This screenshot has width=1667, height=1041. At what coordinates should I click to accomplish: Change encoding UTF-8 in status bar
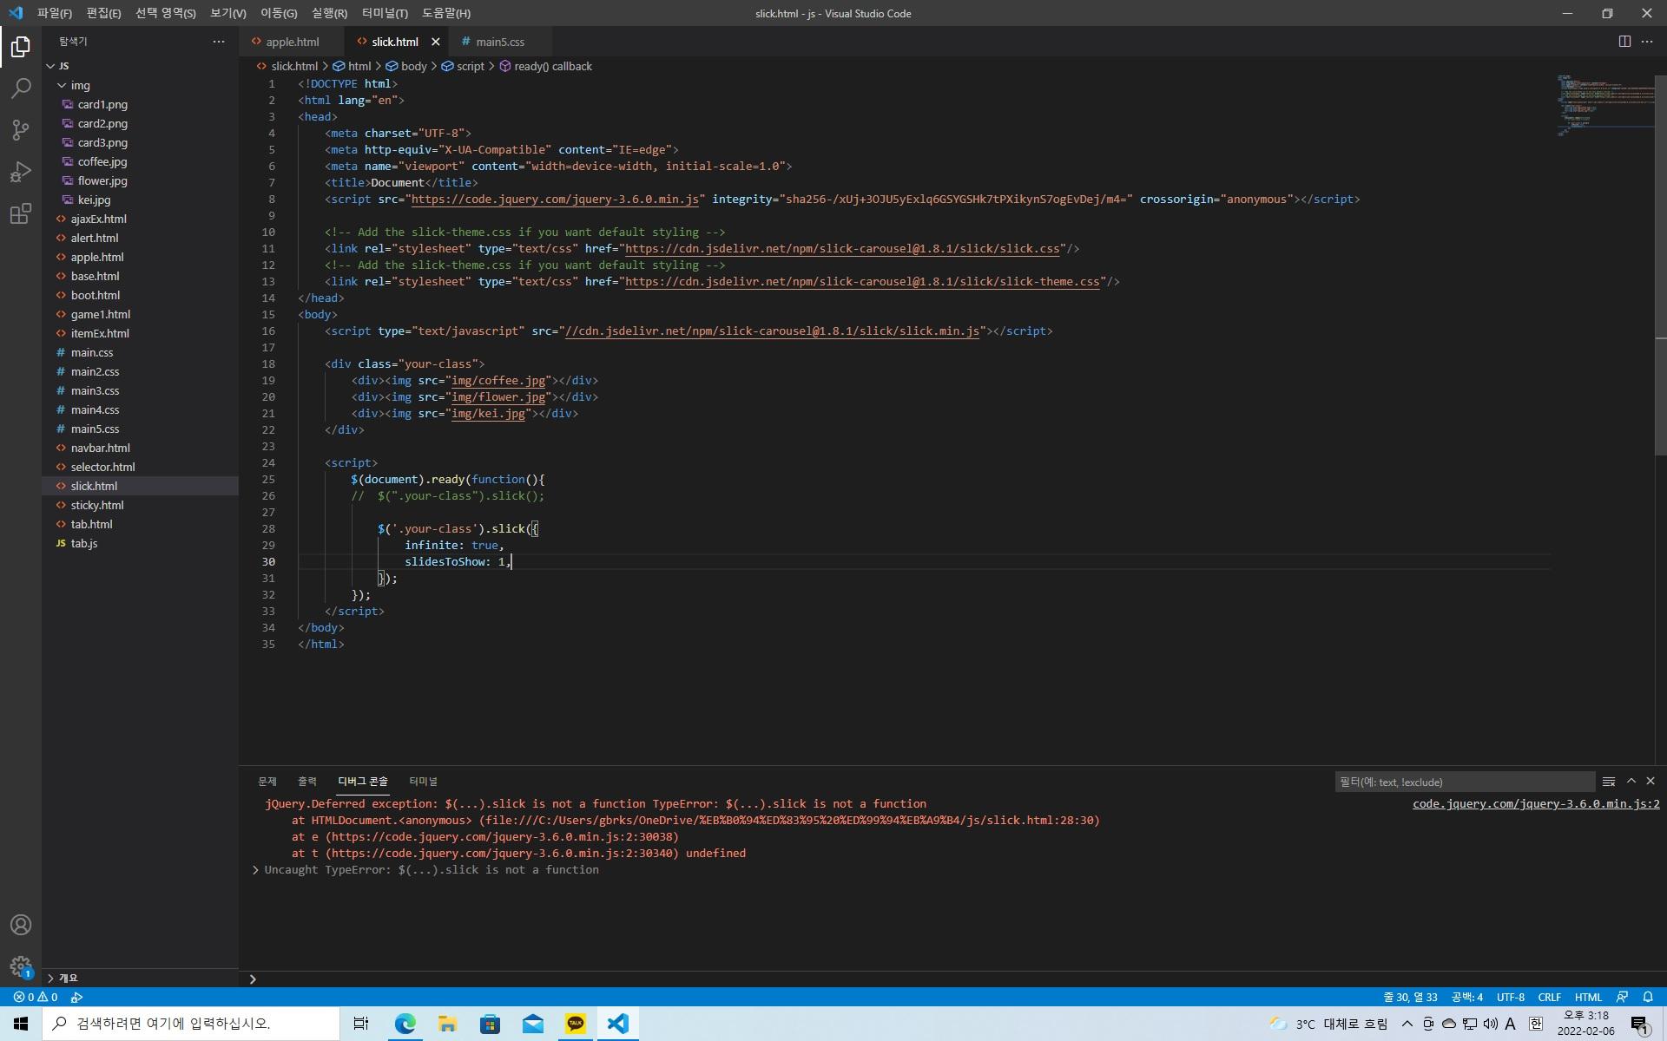[x=1510, y=998]
